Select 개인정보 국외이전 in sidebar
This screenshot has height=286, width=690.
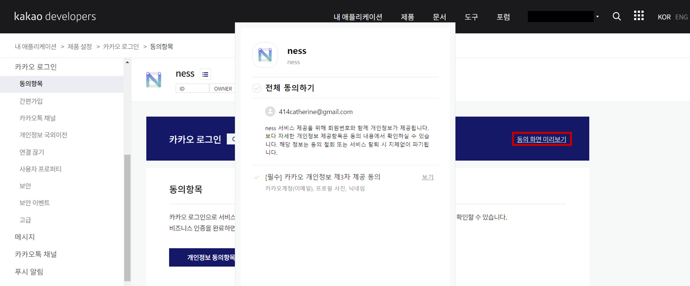click(x=43, y=135)
